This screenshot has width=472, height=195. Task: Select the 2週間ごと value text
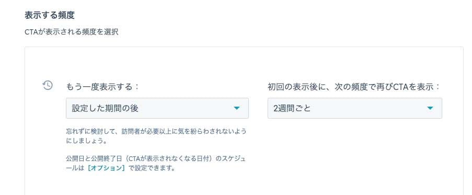click(x=292, y=108)
